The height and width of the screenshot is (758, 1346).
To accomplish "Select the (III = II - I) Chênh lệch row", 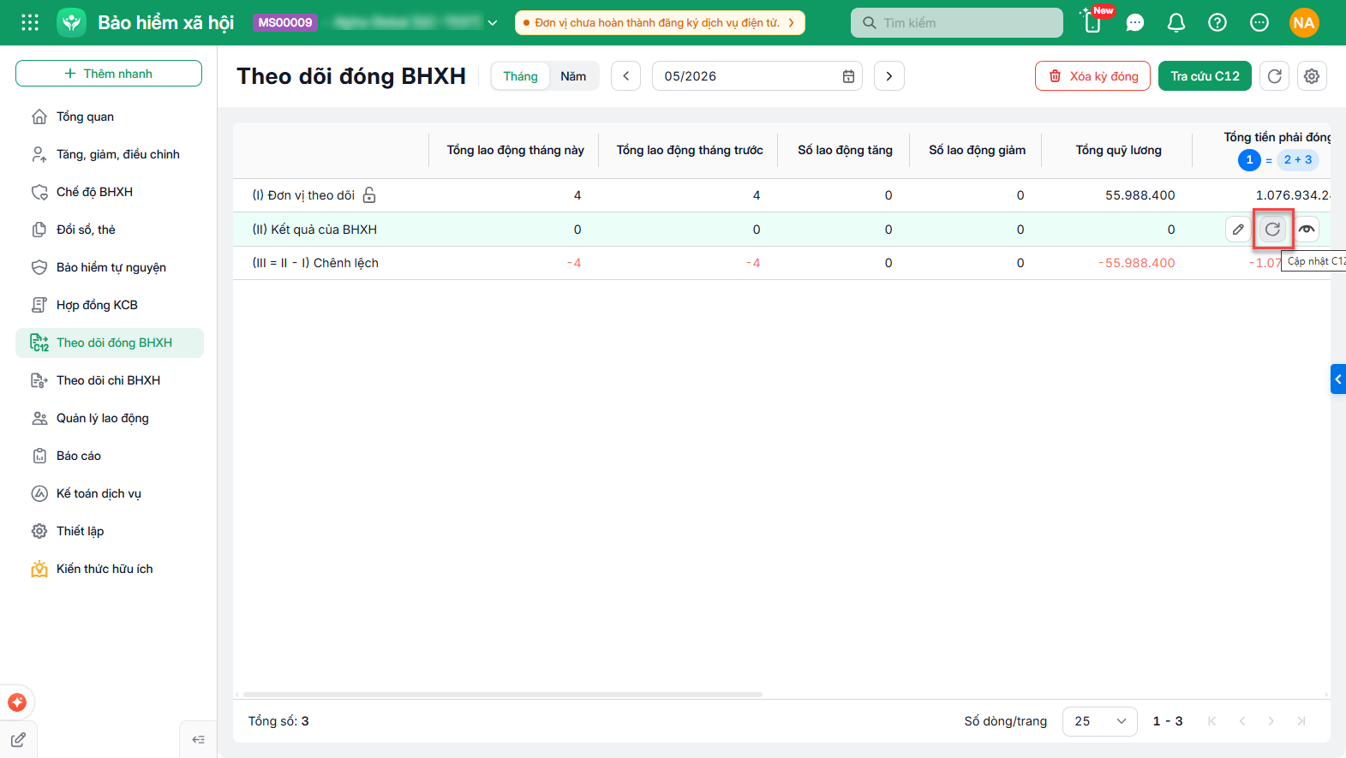I will tap(781, 263).
